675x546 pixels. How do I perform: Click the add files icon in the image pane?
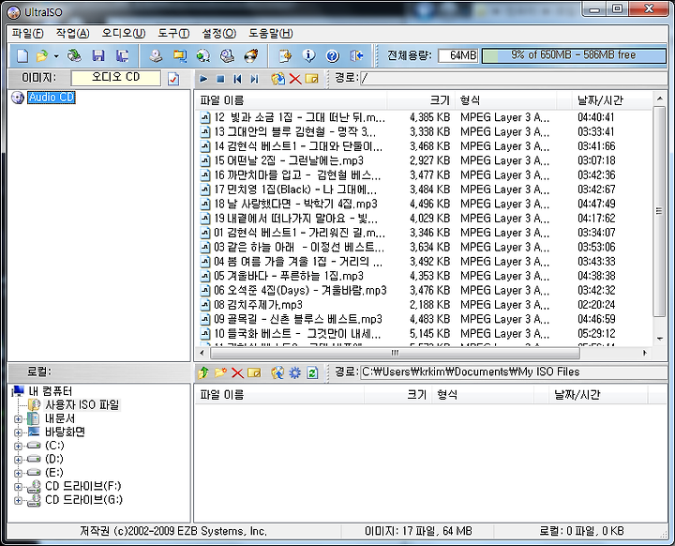[x=277, y=79]
